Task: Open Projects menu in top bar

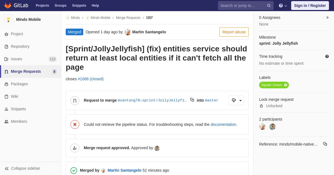Action: (x=42, y=6)
